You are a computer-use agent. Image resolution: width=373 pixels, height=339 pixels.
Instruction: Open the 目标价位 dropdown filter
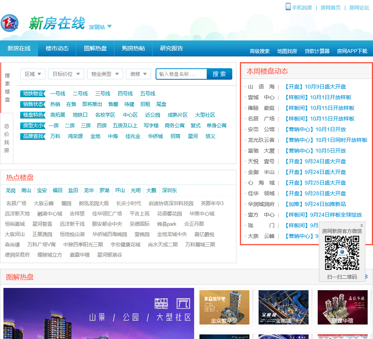(x=66, y=74)
